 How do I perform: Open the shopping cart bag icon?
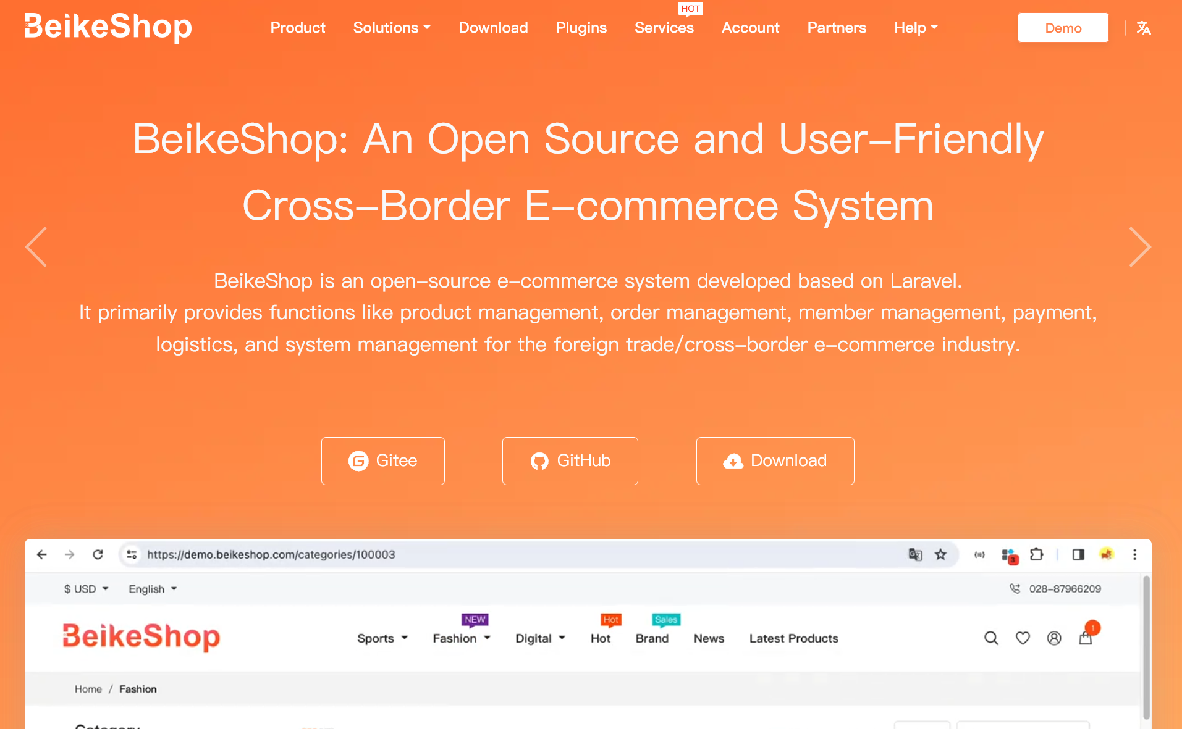click(1086, 638)
